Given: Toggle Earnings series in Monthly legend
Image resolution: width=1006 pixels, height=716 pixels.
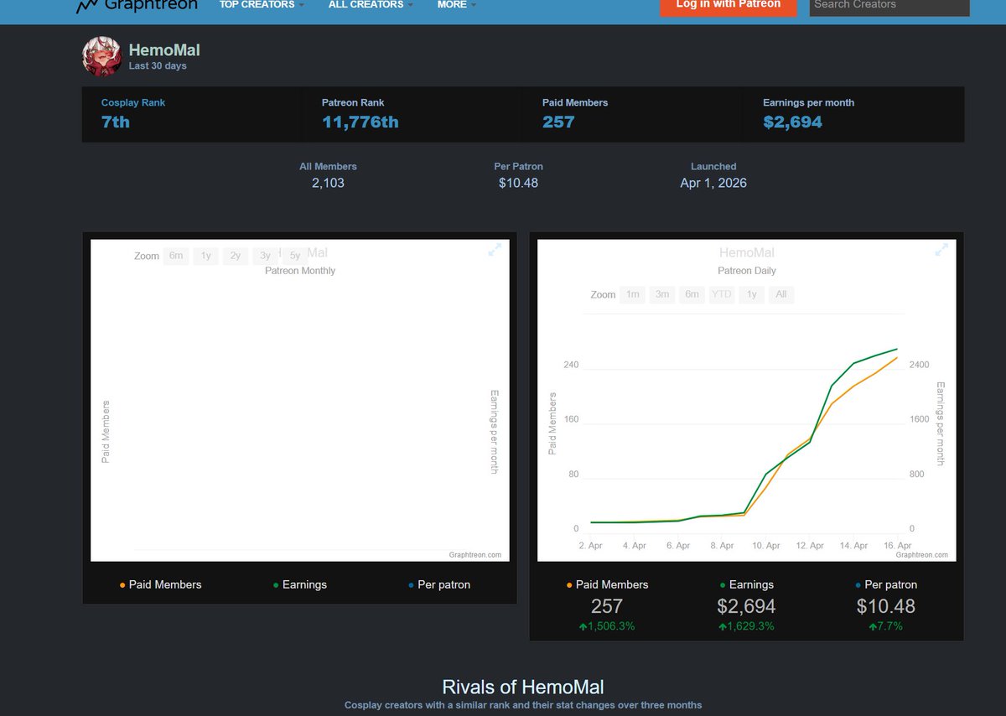Looking at the screenshot, I should pos(300,584).
